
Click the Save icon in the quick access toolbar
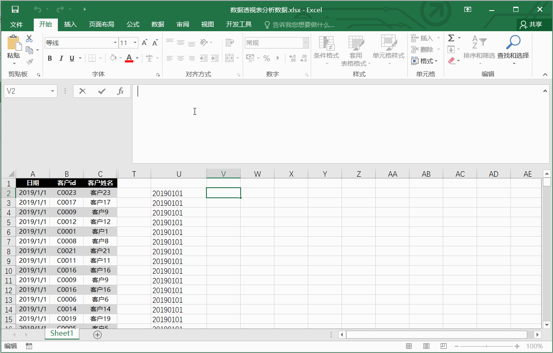(x=15, y=9)
